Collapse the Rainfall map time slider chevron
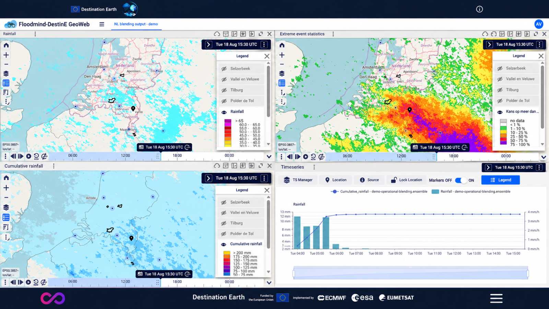The height and width of the screenshot is (309, 549). coord(269,157)
